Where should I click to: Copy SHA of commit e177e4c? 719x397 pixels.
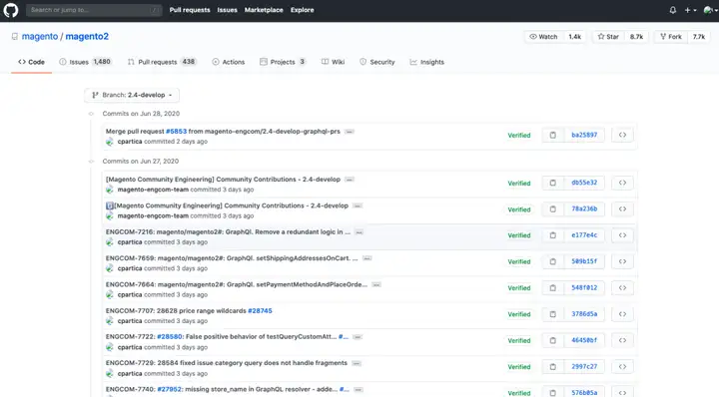[553, 235]
